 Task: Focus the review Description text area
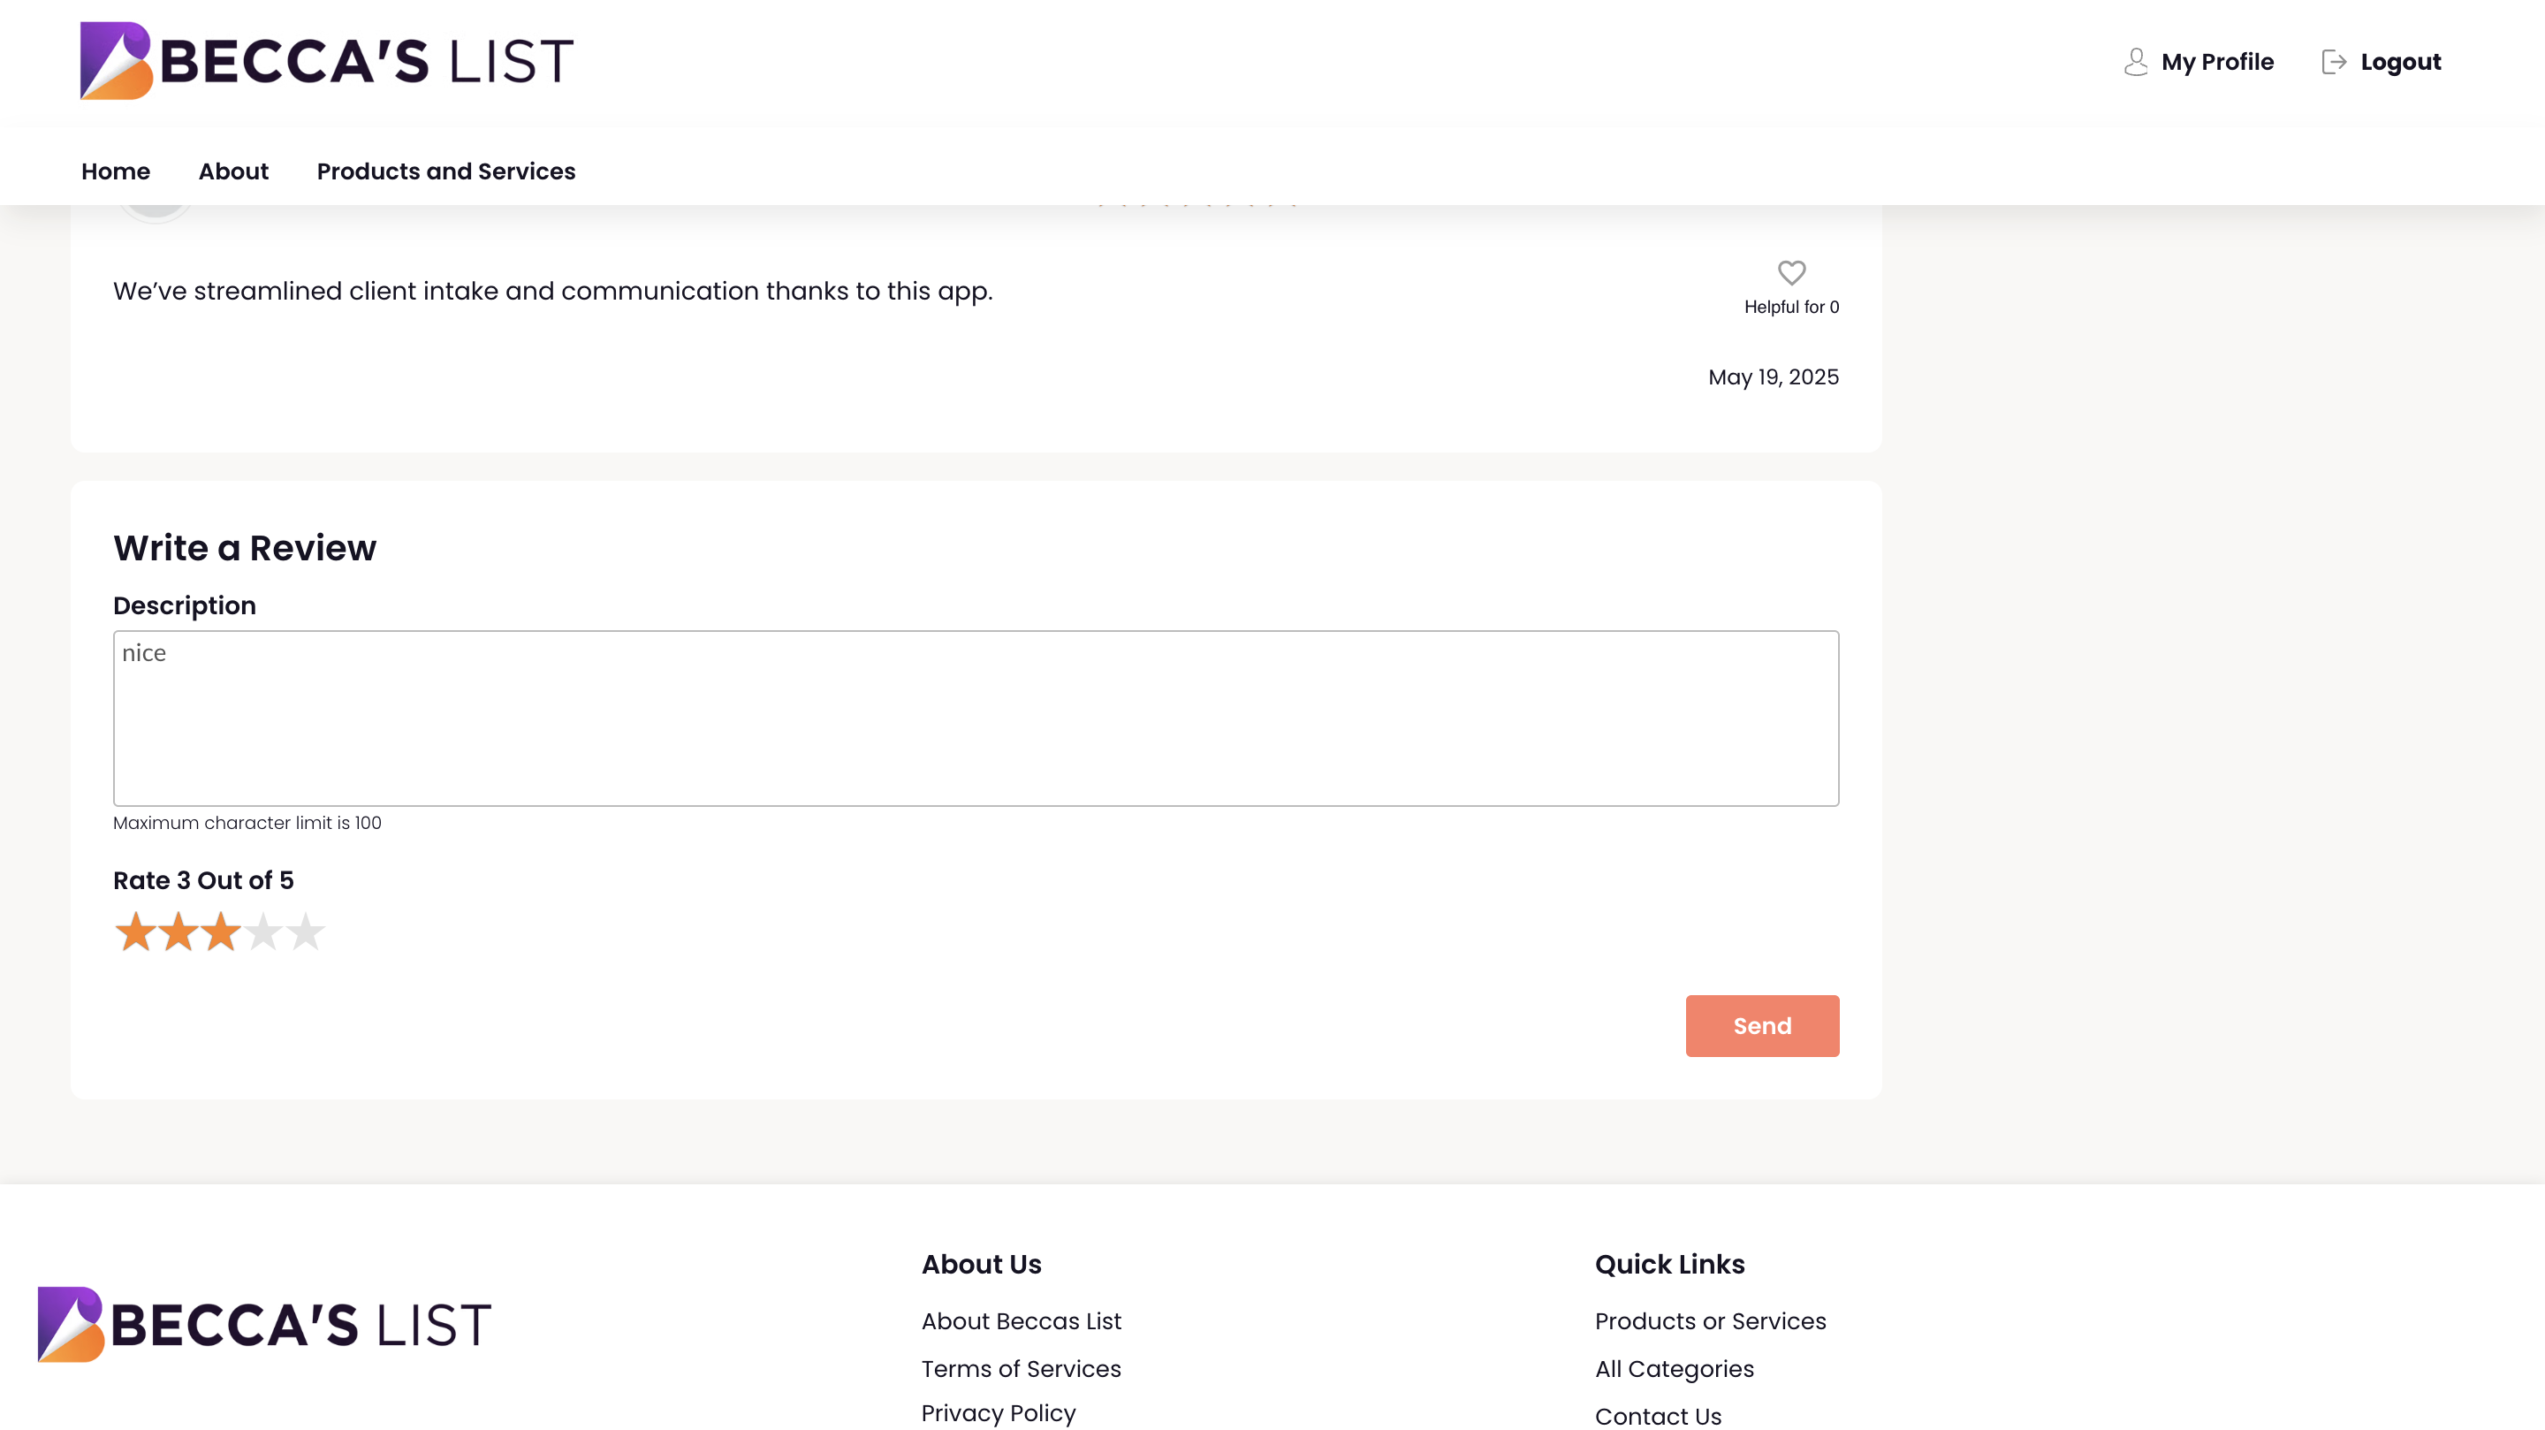pos(975,719)
